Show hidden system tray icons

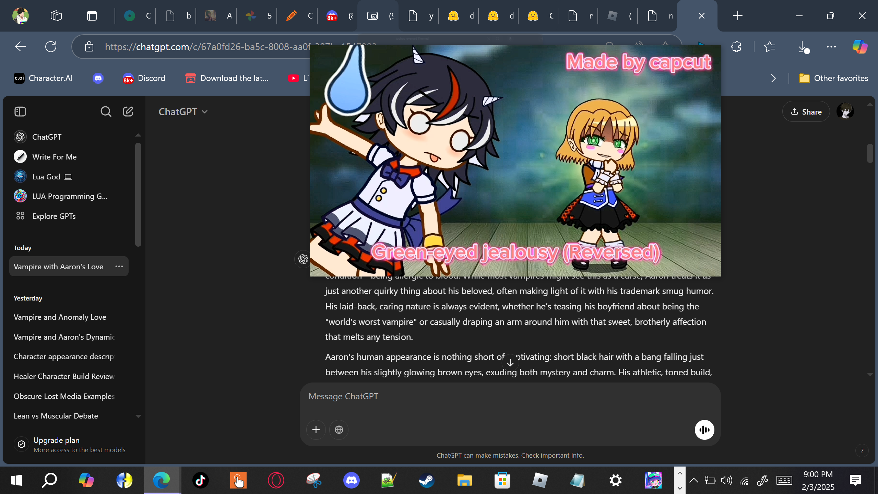[x=693, y=480]
